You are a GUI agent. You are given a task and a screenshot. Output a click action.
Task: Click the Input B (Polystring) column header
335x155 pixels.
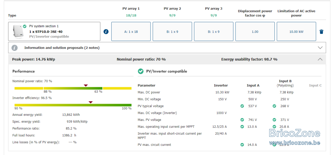click(285, 83)
